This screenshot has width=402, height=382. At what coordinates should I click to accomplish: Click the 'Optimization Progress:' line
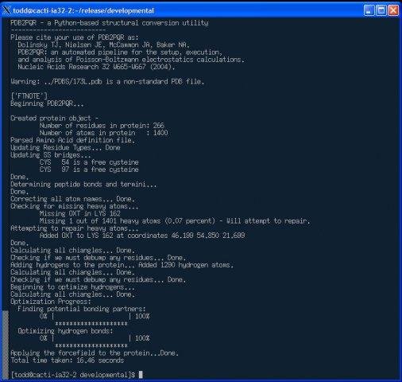click(51, 302)
